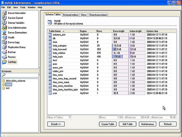Image resolution: width=182 pixels, height=137 pixels.
Task: Click table icon of func row
Action: click(x=50, y=42)
